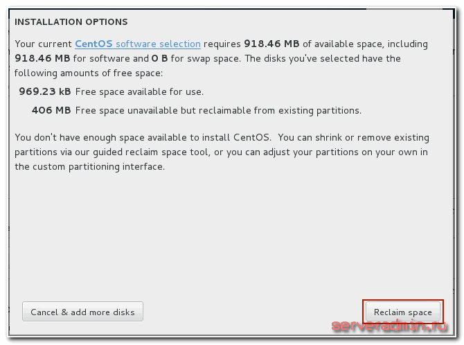Image resolution: width=464 pixels, height=345 pixels.
Task: Select the 406 MB reclaimable value
Action: pyautogui.click(x=51, y=110)
